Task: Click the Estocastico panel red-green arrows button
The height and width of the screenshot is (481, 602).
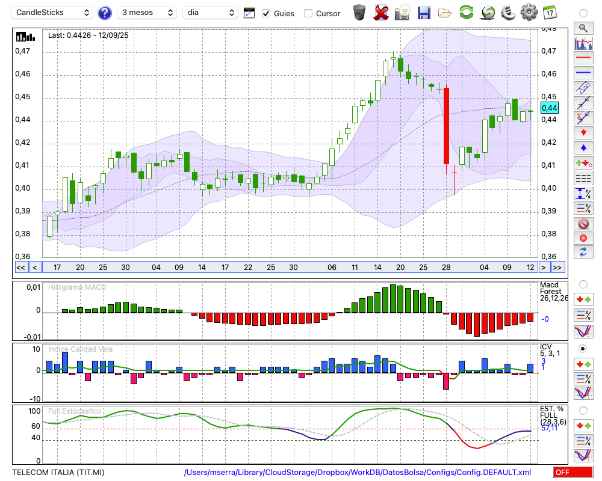Action: [583, 426]
